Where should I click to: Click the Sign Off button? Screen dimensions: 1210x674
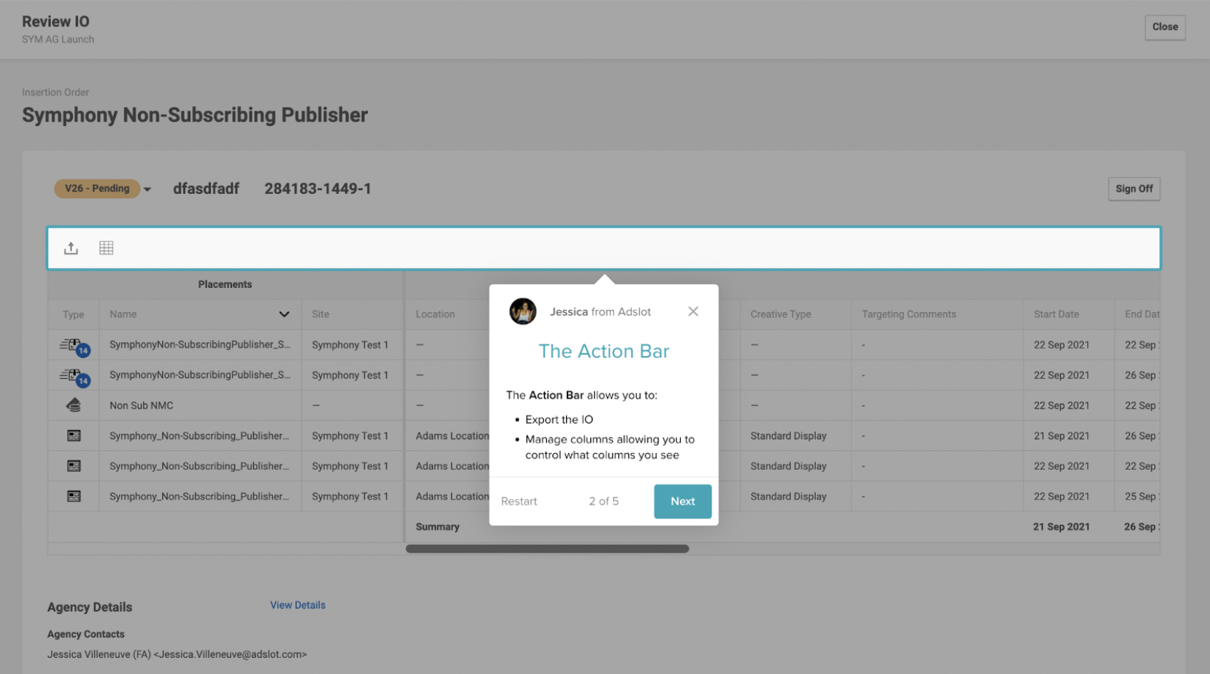(1134, 189)
